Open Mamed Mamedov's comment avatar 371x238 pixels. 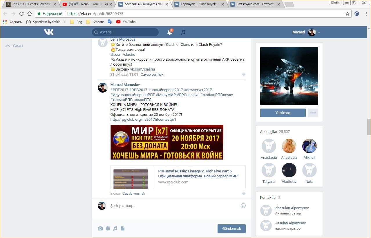click(103, 88)
